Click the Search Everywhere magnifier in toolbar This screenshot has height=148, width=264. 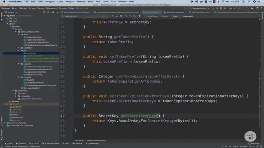262,8
